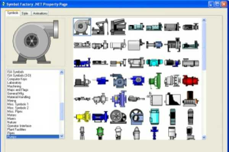229x152 pixels.
Task: Select the Symbols tab
Action: coord(13,13)
